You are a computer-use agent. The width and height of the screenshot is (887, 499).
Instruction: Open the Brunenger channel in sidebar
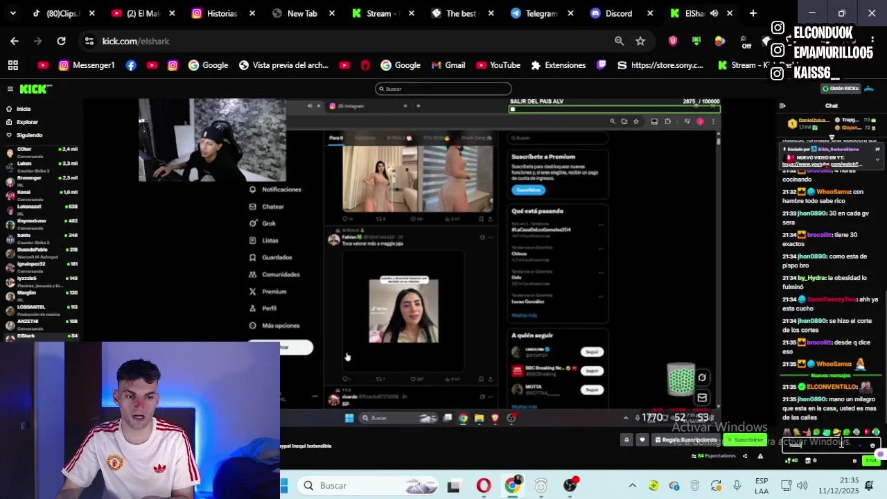(x=42, y=180)
